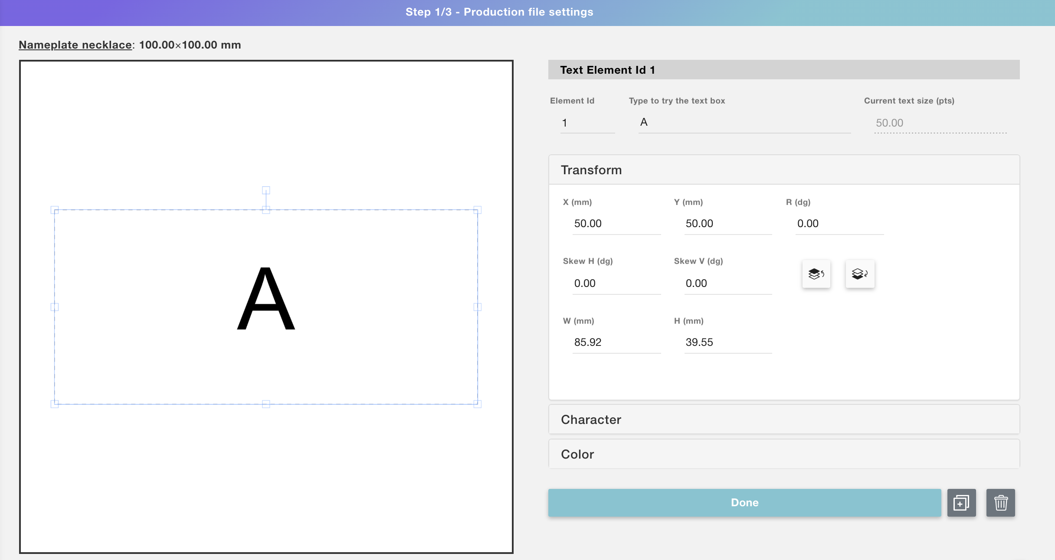Click the rotation handle above the text box

[x=266, y=190]
